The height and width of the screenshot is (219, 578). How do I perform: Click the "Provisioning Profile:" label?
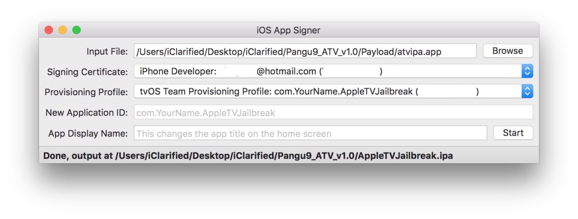coord(86,92)
